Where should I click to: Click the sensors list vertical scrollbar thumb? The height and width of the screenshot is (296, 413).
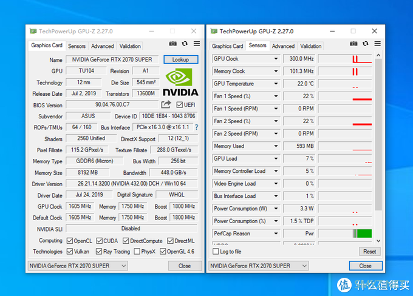[378, 134]
